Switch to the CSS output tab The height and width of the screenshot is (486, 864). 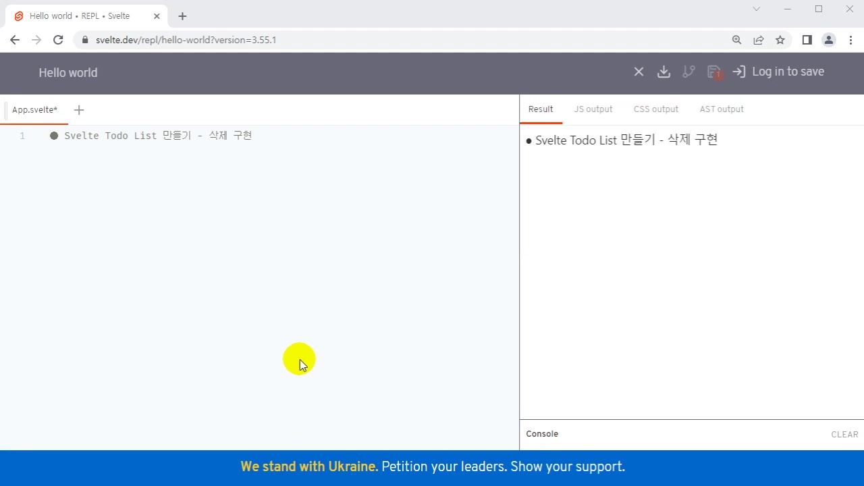click(x=655, y=109)
